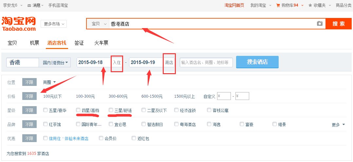The height and width of the screenshot is (162, 353).
Task: Check the 信用住 discount checkbox
Action: 46,138
